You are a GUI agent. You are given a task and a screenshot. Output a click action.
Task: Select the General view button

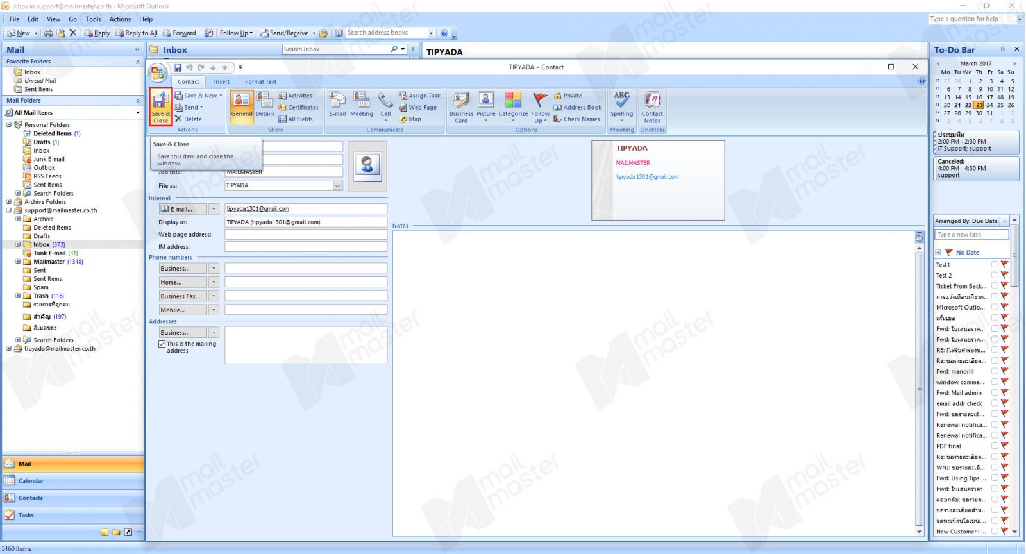pos(242,106)
